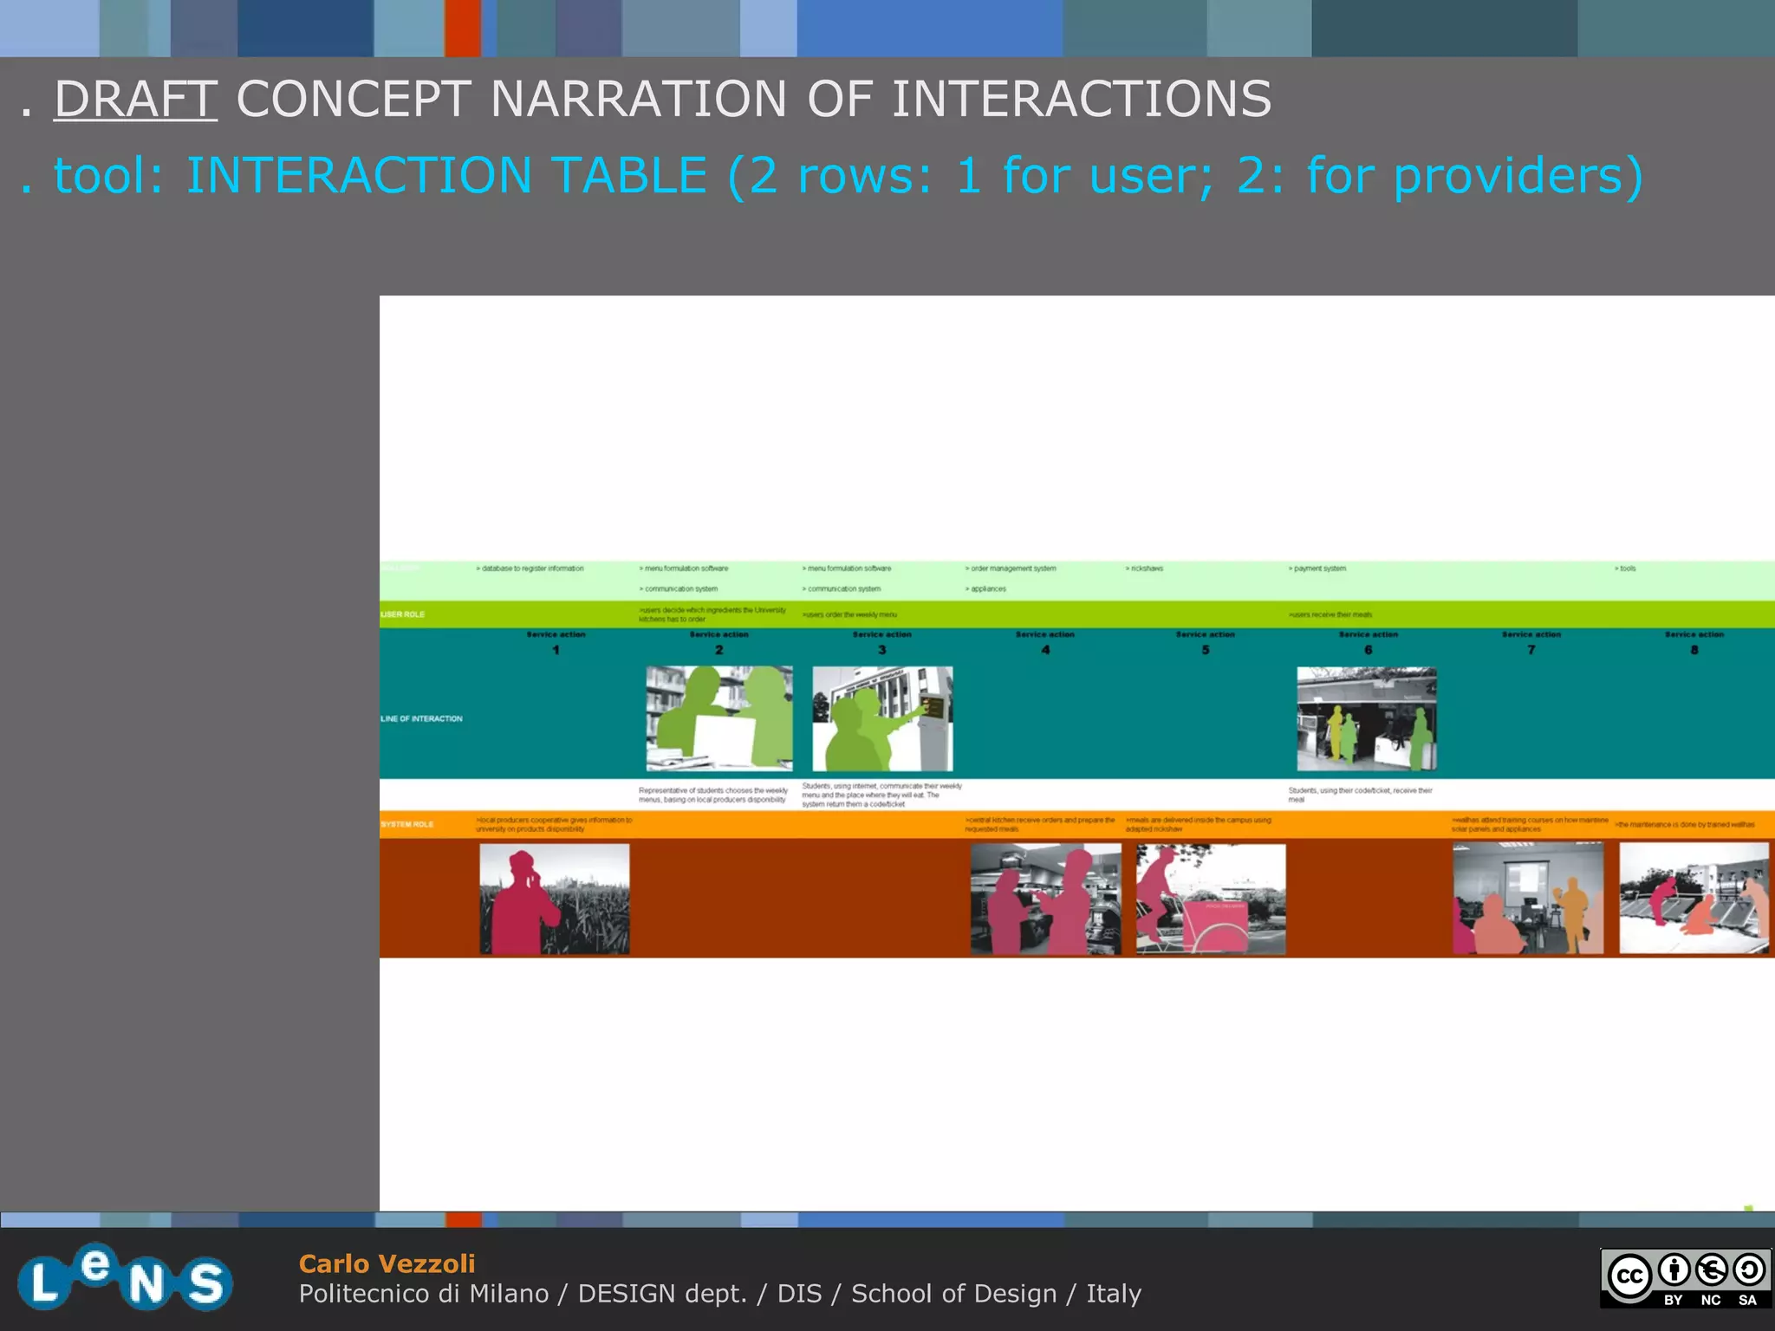The image size is (1775, 1331).
Task: Click the 'tool: INTERACTION TABLE' subtitle line
Action: pyautogui.click(x=832, y=175)
